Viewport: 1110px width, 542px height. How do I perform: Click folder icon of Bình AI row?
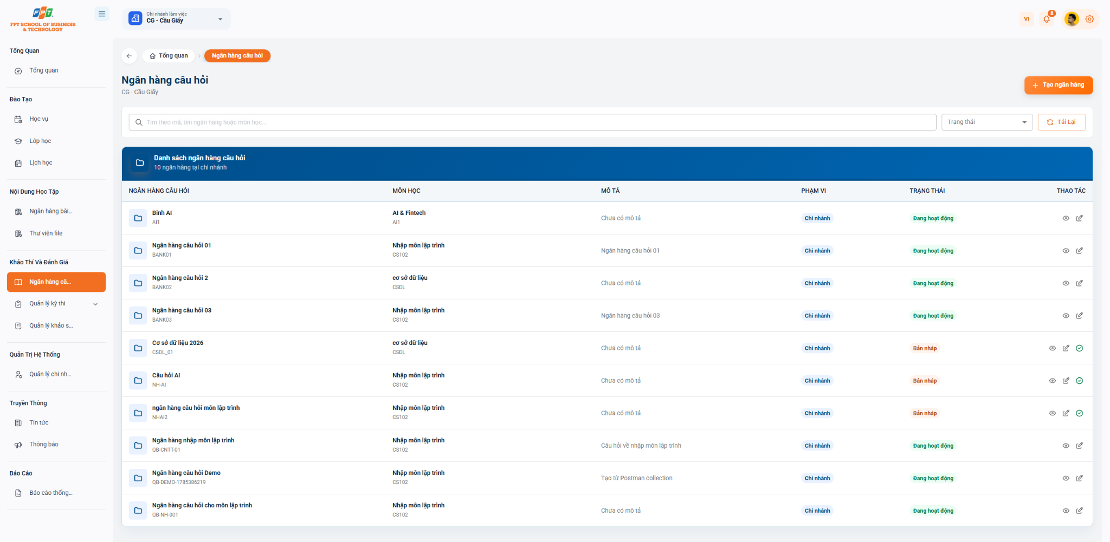[x=138, y=218]
